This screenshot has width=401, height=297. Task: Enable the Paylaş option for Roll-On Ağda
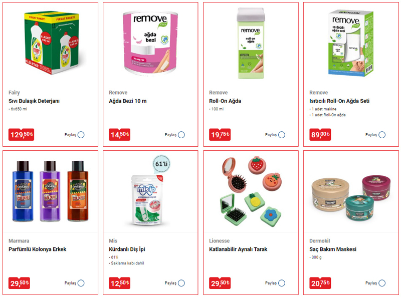pyautogui.click(x=282, y=135)
